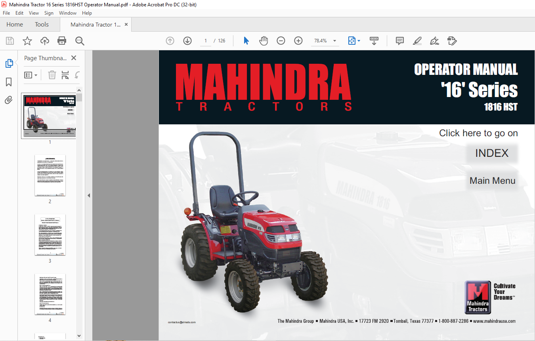This screenshot has width=535, height=341.
Task: Select the Mahindra Tractor document tab
Action: pos(96,25)
